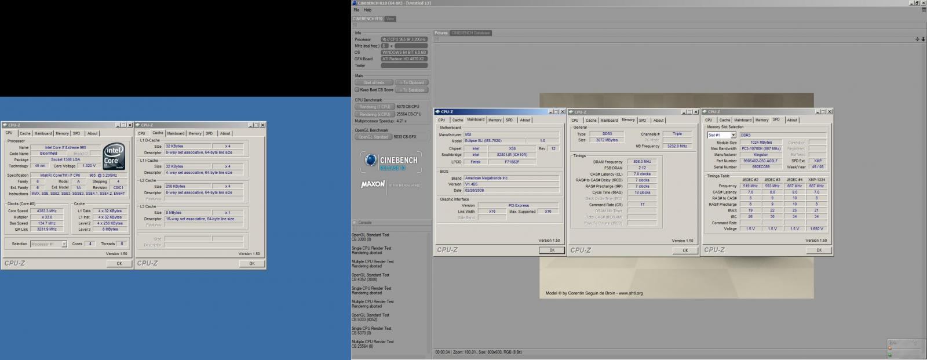Screen dimensions: 927x360
Task: Open the Memory tab in the CPU-Z L1 D-Cache window
Action: click(195, 133)
